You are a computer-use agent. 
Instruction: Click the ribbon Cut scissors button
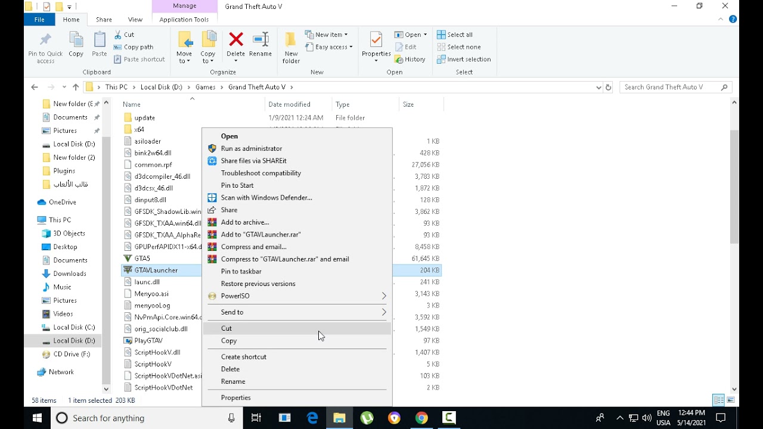(x=124, y=35)
